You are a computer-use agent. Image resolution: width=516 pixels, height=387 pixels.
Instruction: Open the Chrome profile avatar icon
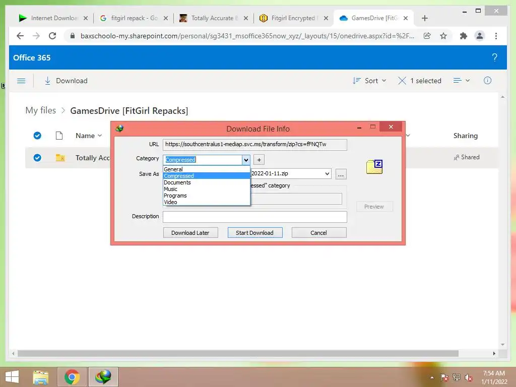(x=480, y=36)
